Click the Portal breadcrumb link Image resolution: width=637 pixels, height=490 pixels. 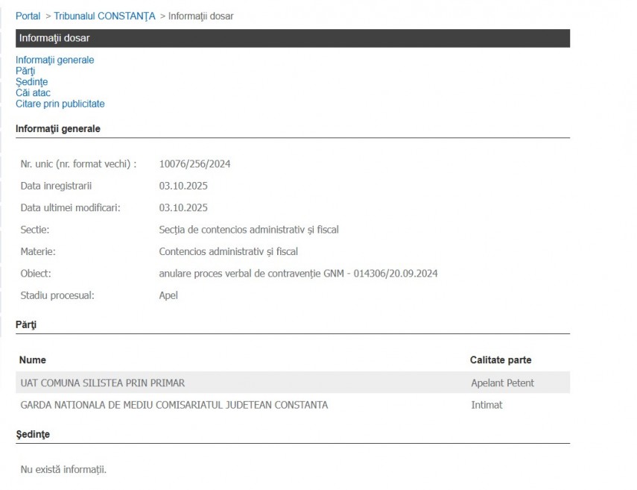(28, 16)
